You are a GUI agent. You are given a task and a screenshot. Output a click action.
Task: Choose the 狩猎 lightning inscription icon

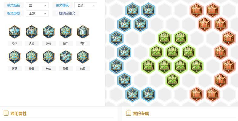pyautogui.click(x=49, y=32)
